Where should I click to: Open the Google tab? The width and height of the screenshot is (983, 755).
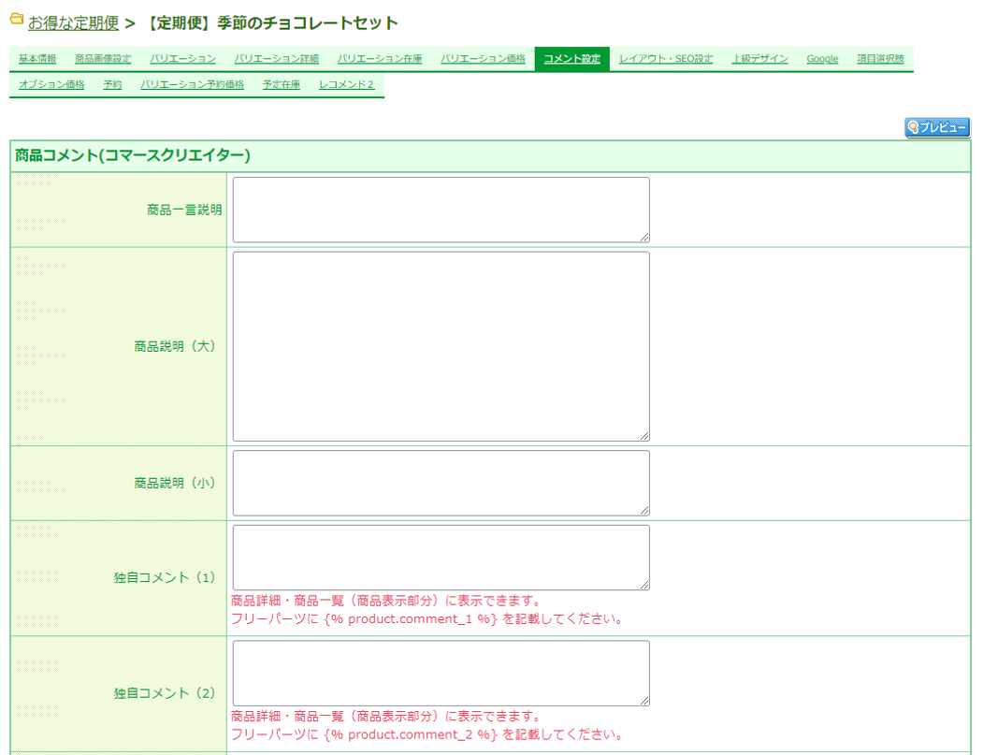coord(822,59)
